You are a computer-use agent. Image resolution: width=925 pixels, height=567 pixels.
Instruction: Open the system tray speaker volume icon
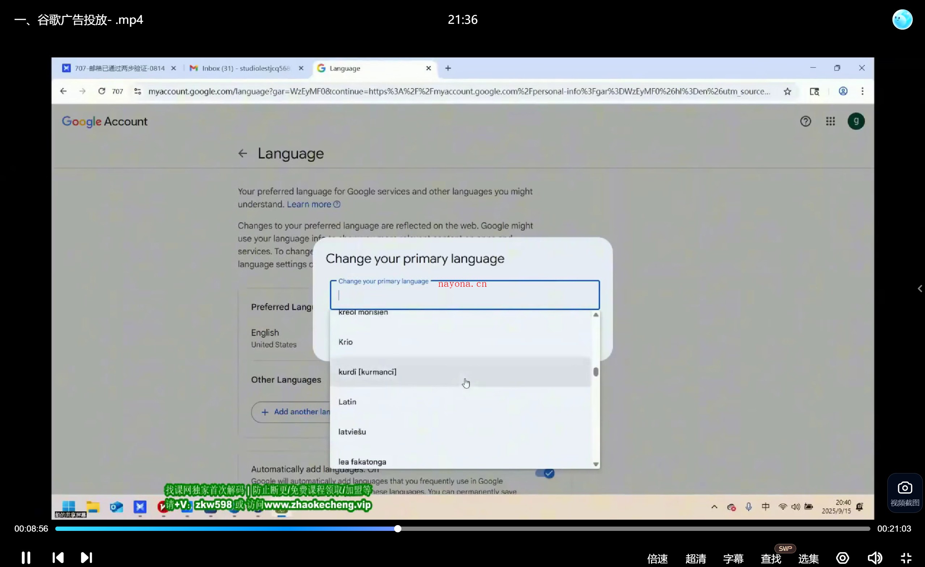point(796,507)
